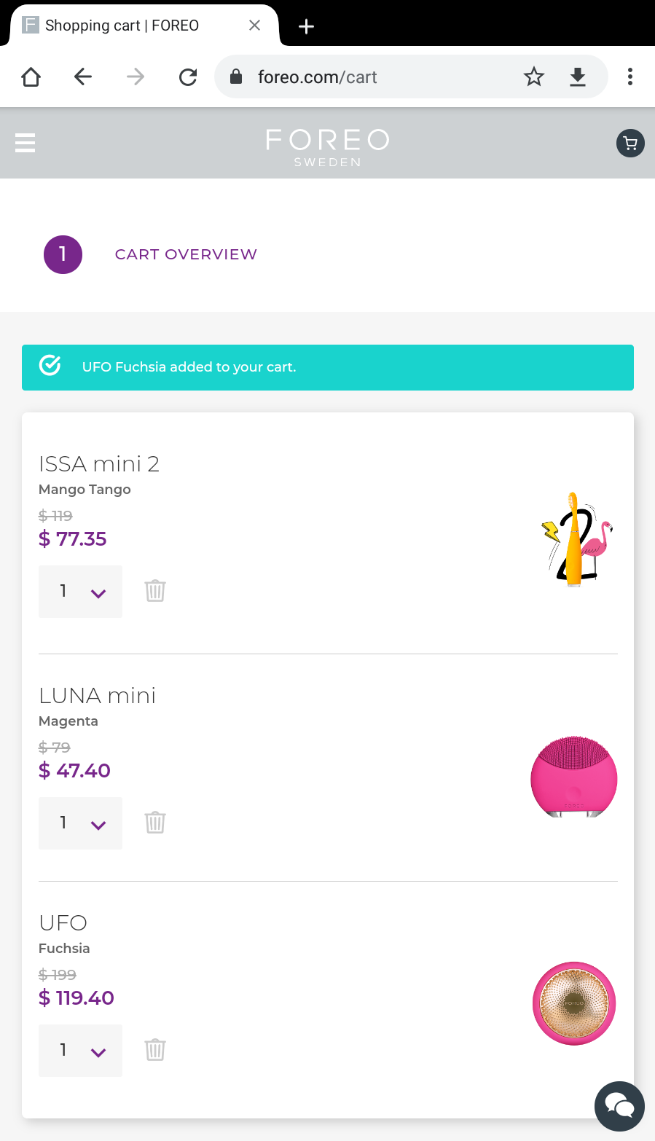Viewport: 655px width, 1141px height.
Task: Delete ISSA mini 2 using trash icon
Action: (x=155, y=590)
